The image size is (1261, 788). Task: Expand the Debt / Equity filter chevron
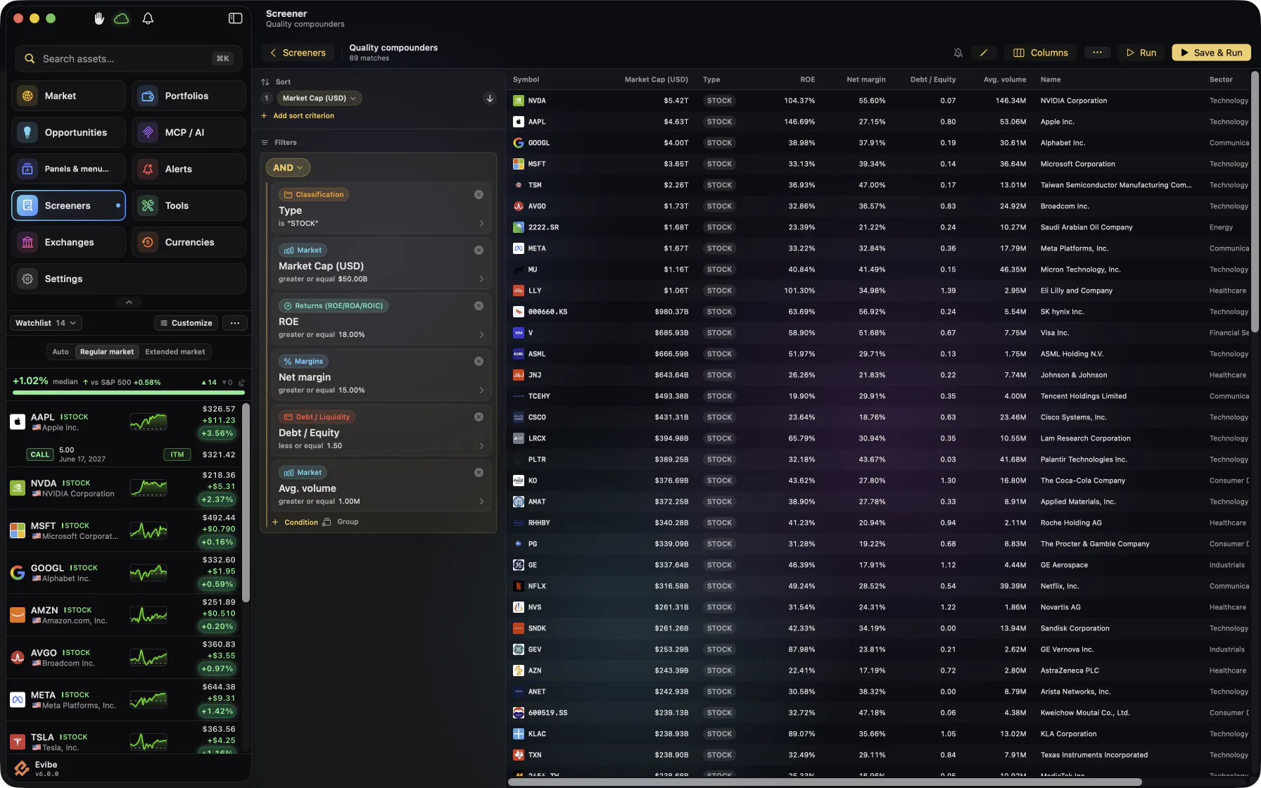pos(481,446)
